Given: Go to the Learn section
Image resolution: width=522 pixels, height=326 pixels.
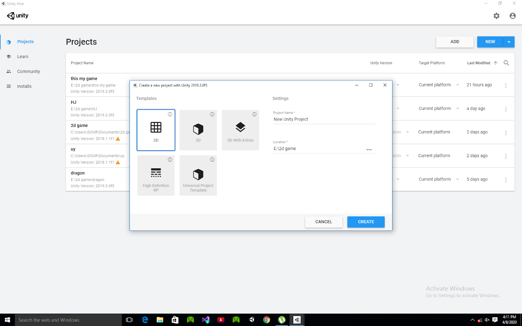Looking at the screenshot, I should [x=23, y=57].
